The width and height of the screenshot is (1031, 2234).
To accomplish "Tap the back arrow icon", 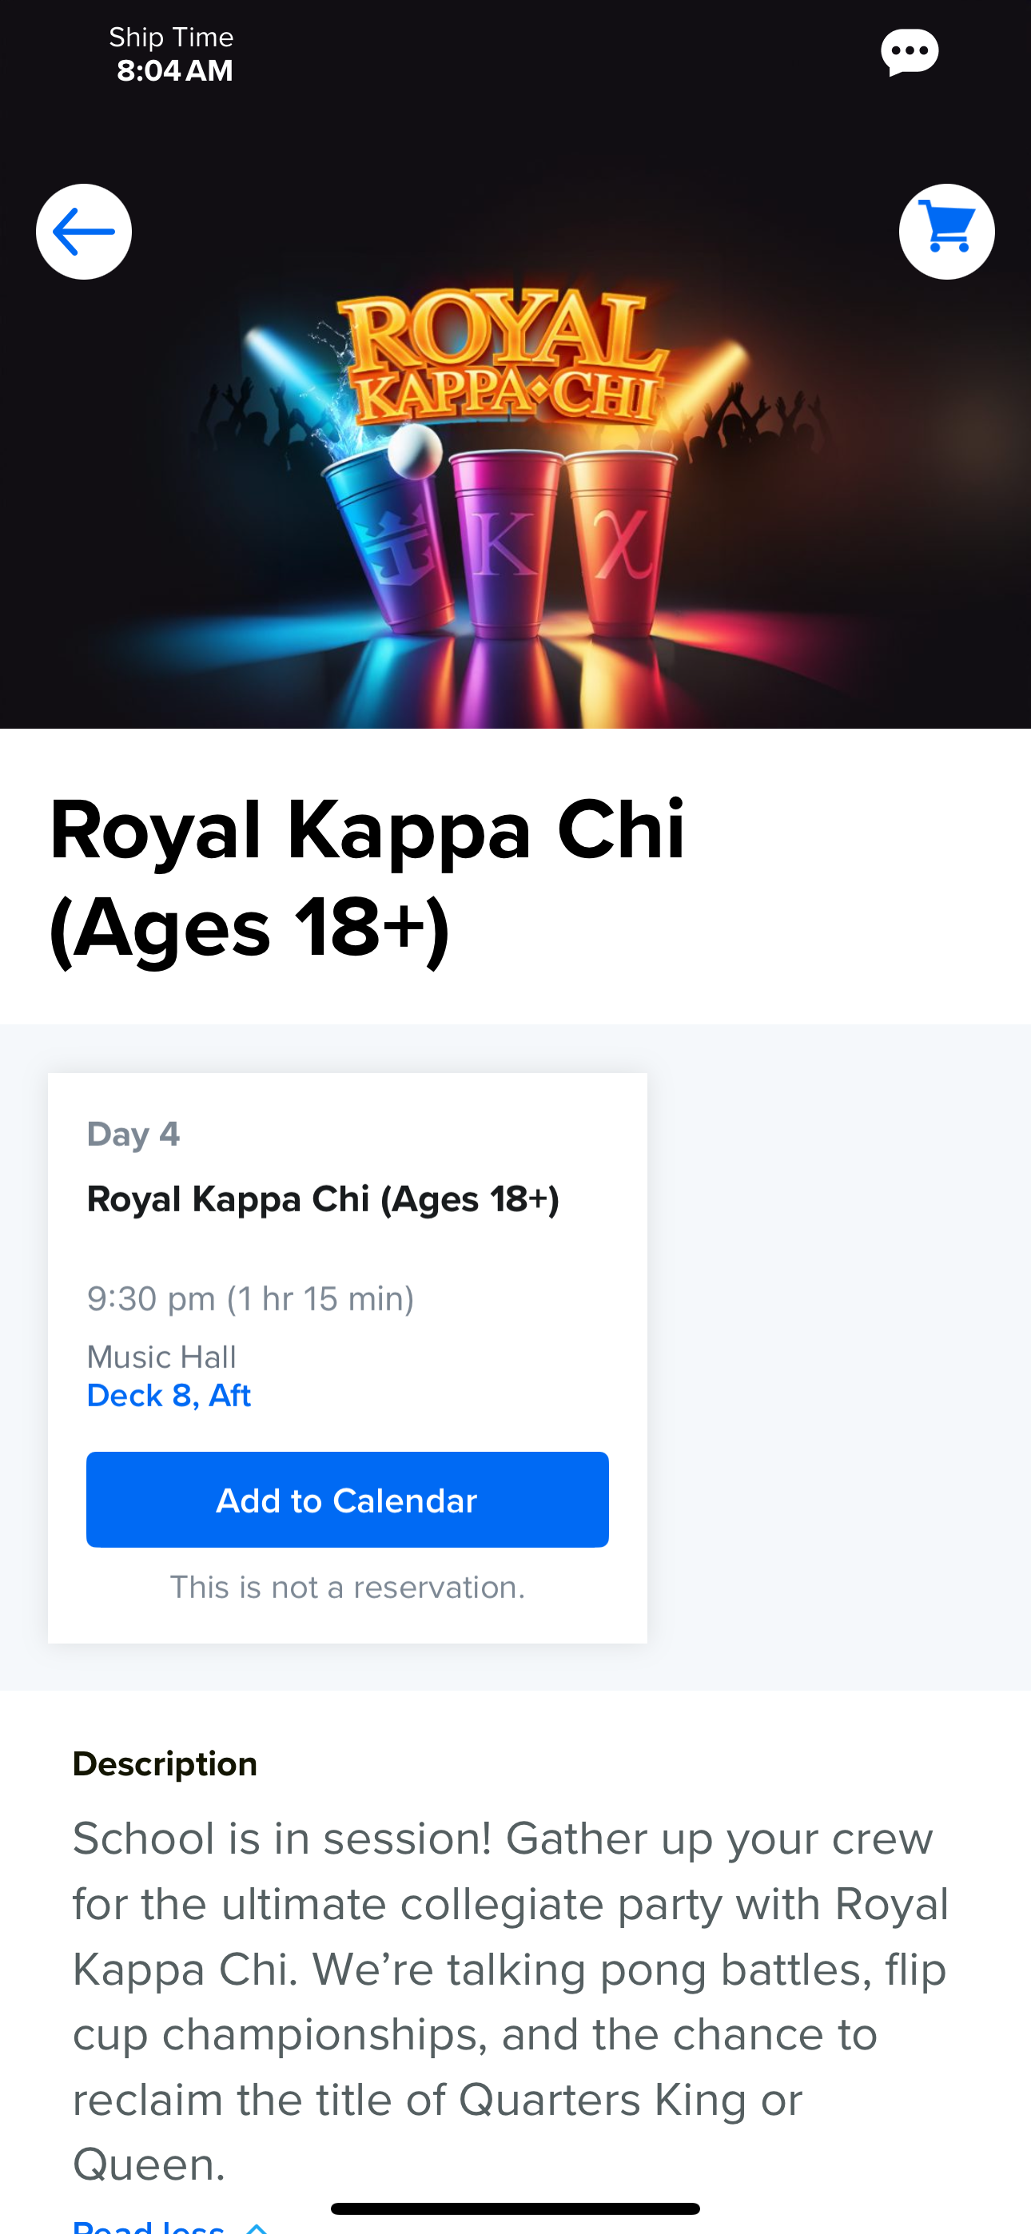I will 83,232.
